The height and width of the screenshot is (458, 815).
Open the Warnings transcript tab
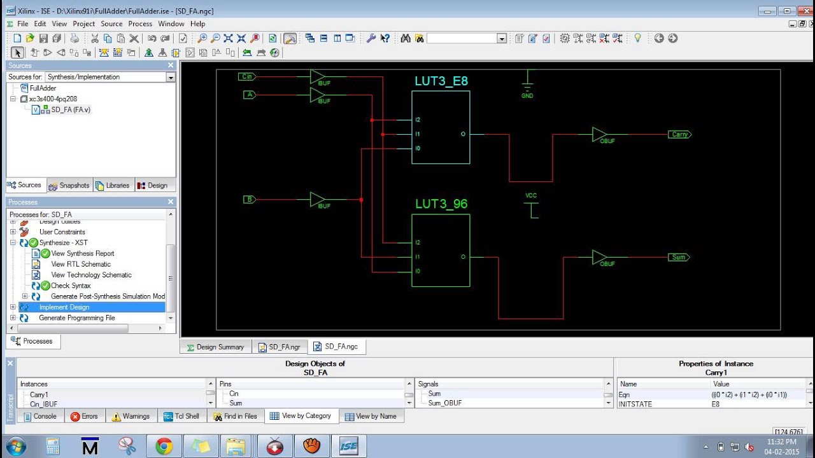(131, 416)
